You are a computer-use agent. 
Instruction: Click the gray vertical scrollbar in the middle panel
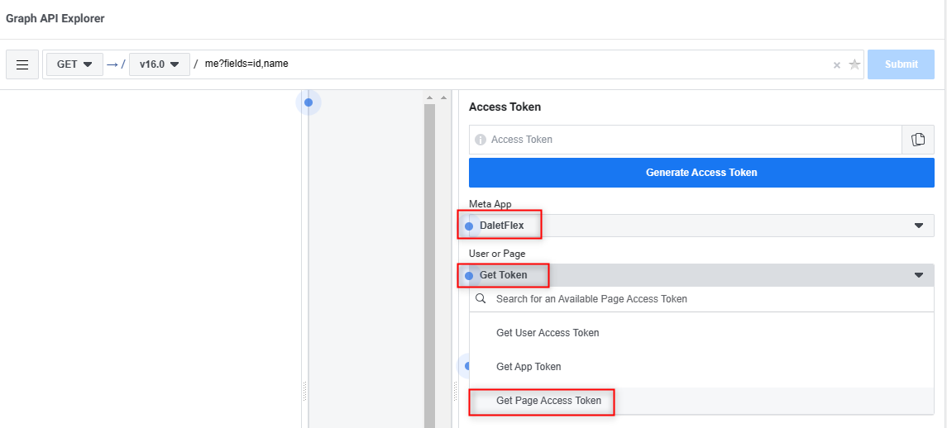tap(429, 265)
